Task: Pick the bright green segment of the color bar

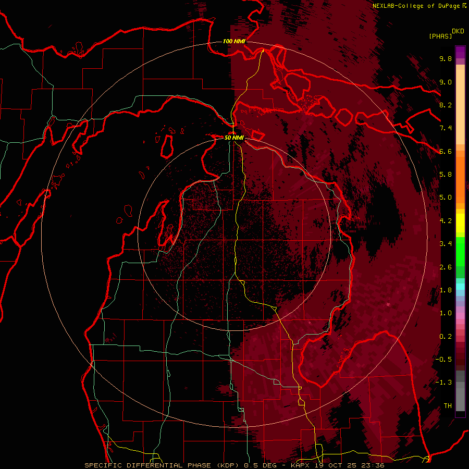Action: (460, 251)
